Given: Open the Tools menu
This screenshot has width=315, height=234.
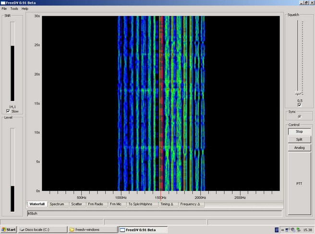Looking at the screenshot, I should (x=14, y=9).
